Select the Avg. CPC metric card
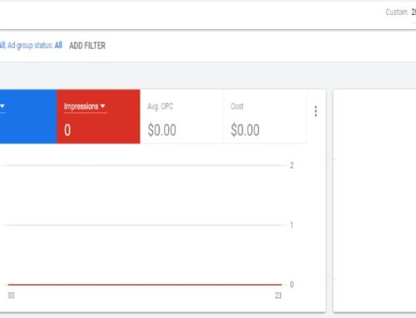This screenshot has width=416, height=318. click(x=181, y=116)
